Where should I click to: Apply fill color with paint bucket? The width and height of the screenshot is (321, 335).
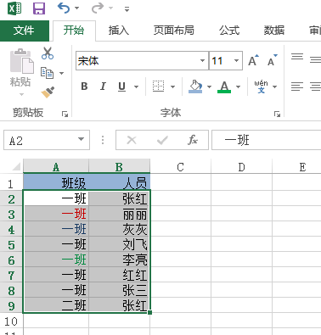[x=195, y=87]
